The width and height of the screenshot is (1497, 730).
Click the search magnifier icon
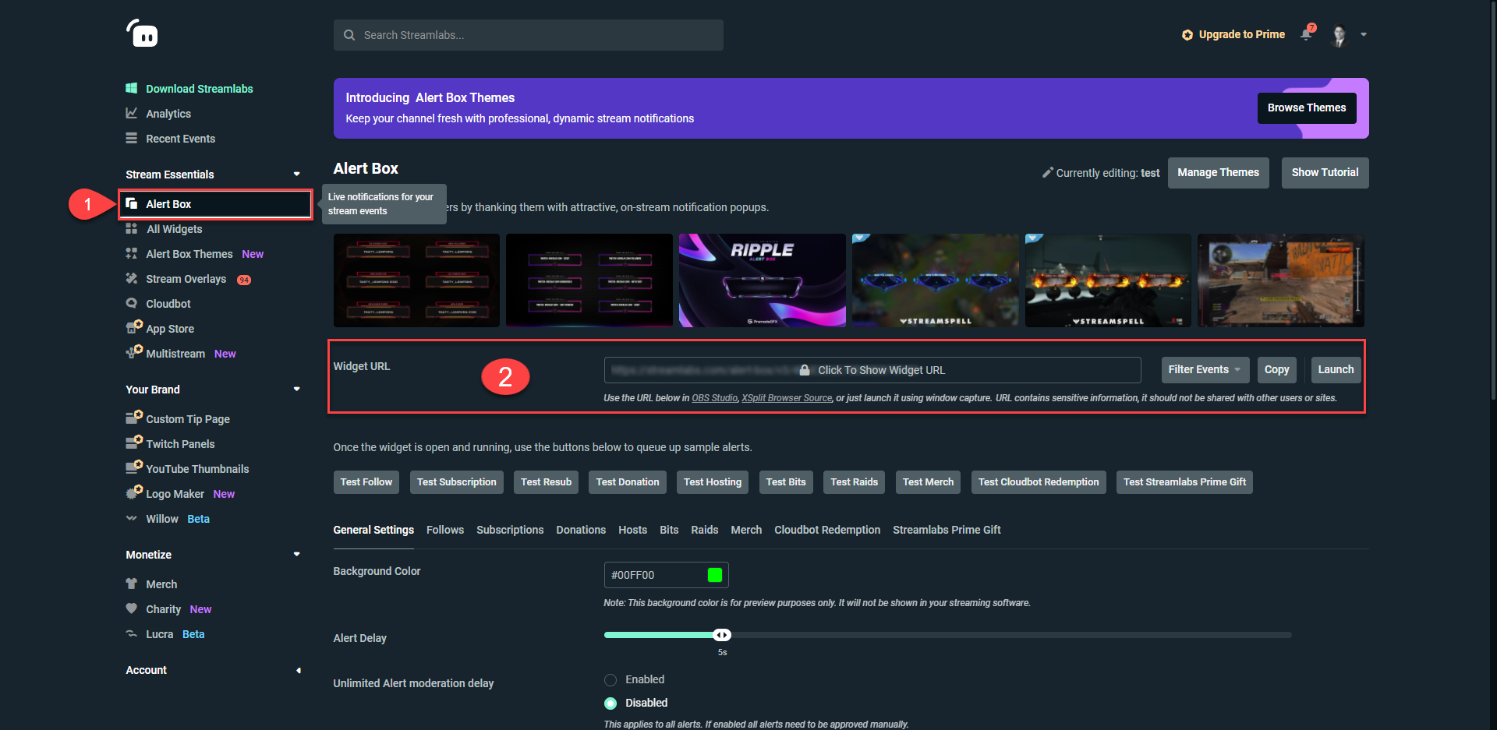pyautogui.click(x=349, y=35)
